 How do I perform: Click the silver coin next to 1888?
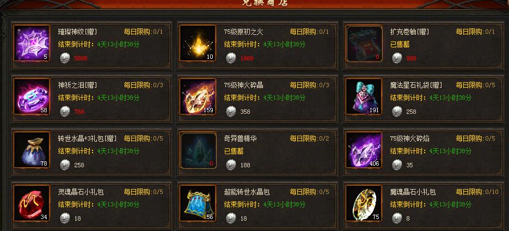231,58
